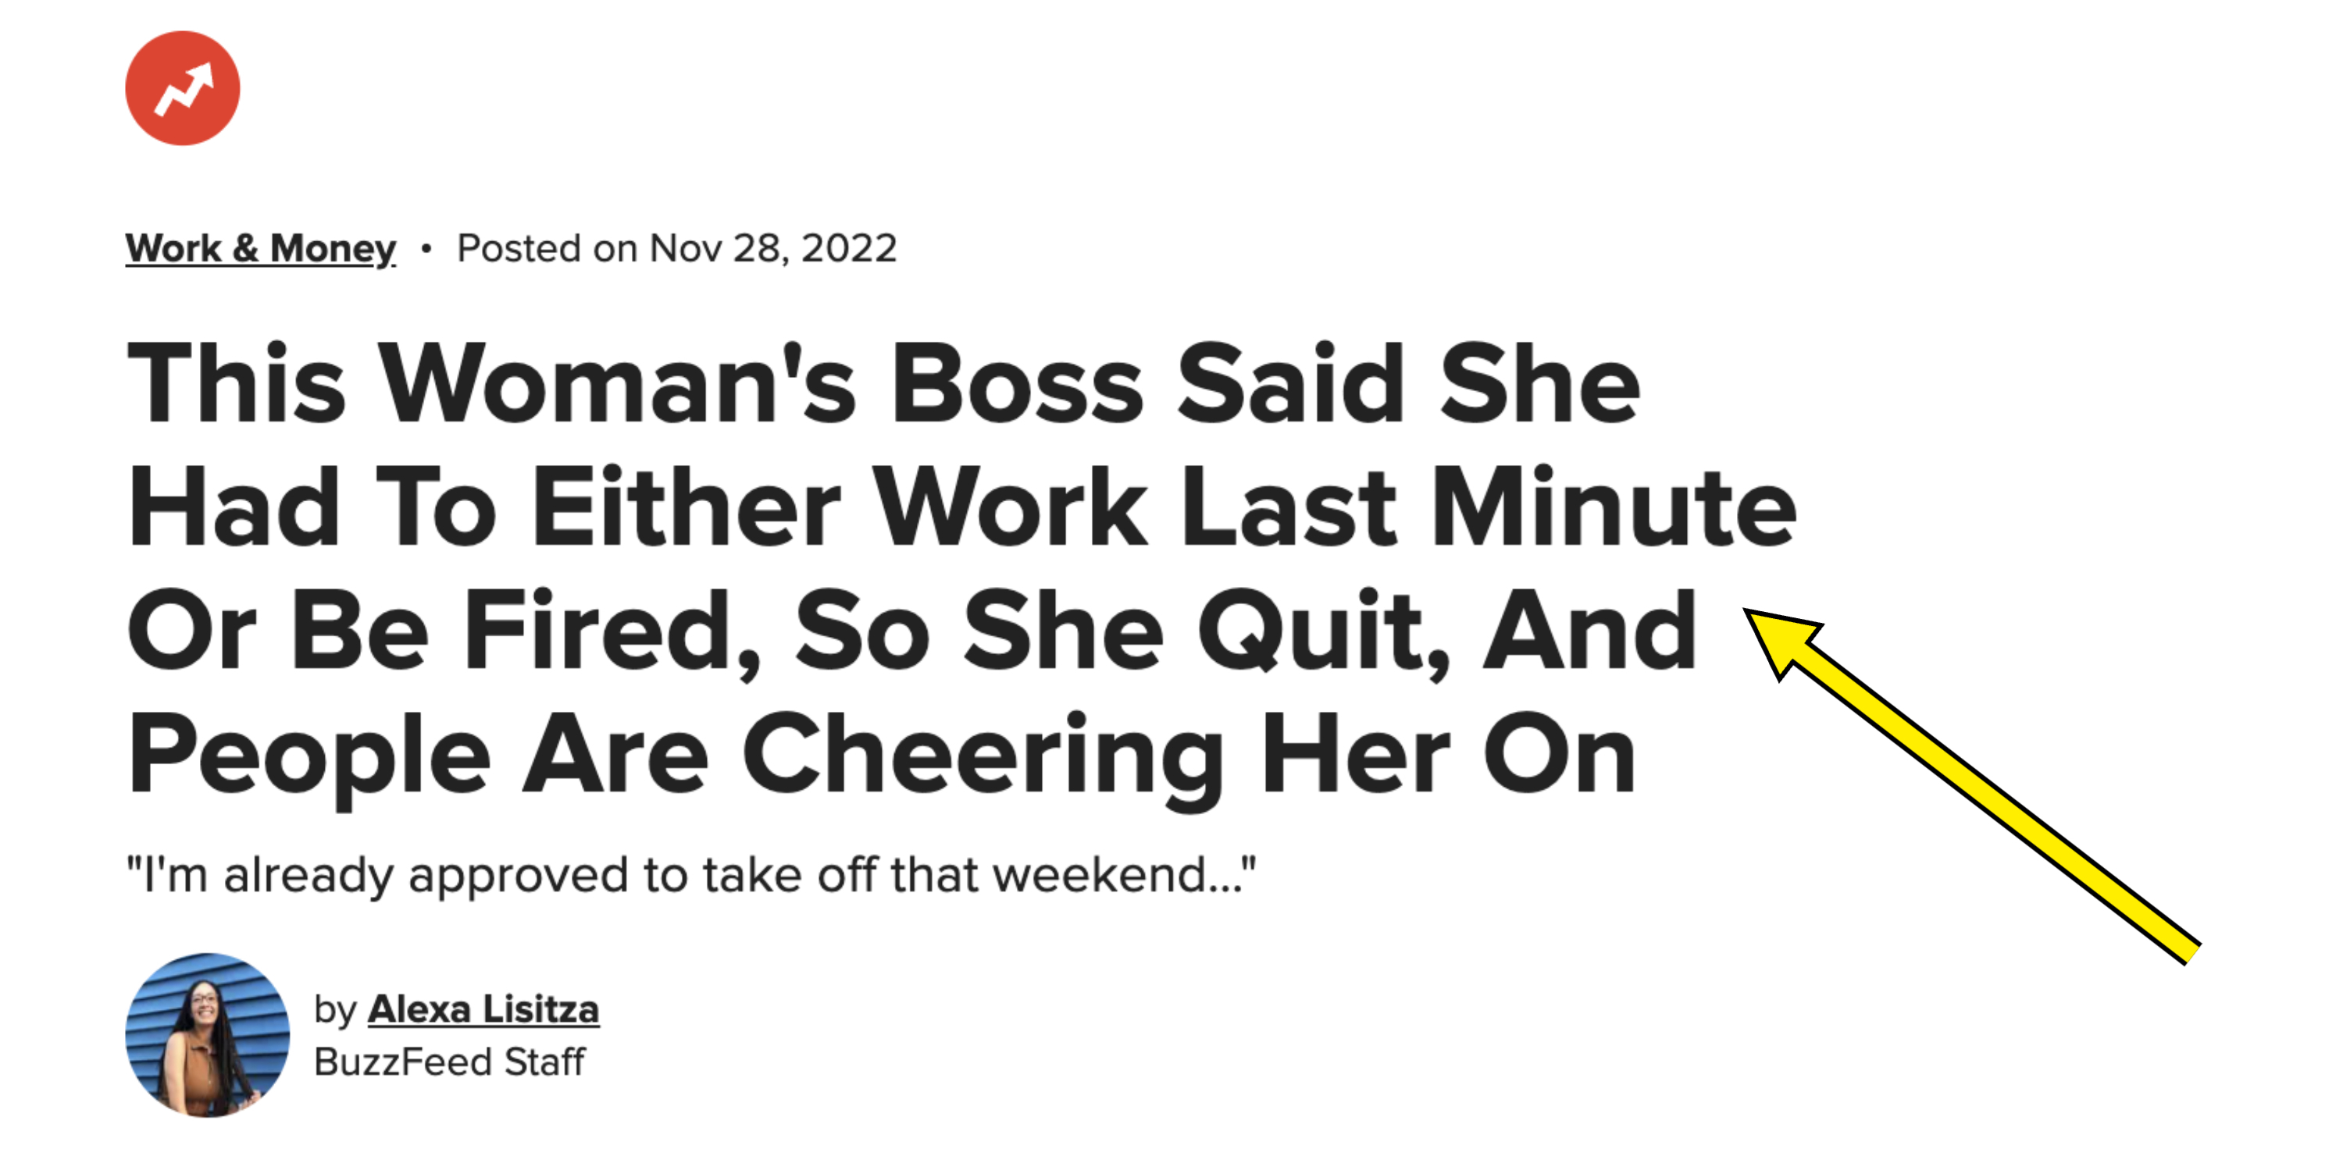Click the "I'm already approved" subtitle quote
The height and width of the screenshot is (1163, 2343).
click(691, 875)
